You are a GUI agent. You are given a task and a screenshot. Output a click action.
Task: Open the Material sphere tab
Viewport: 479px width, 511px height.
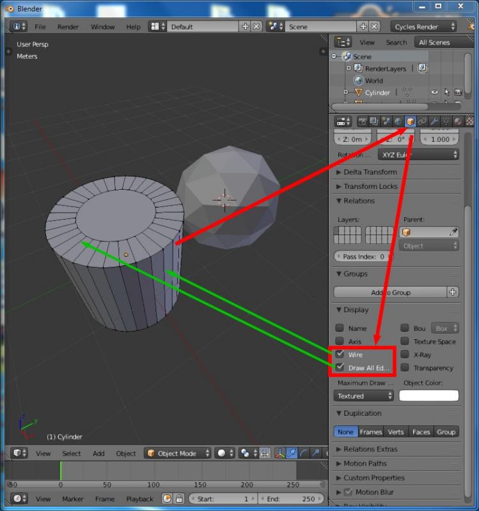(458, 121)
